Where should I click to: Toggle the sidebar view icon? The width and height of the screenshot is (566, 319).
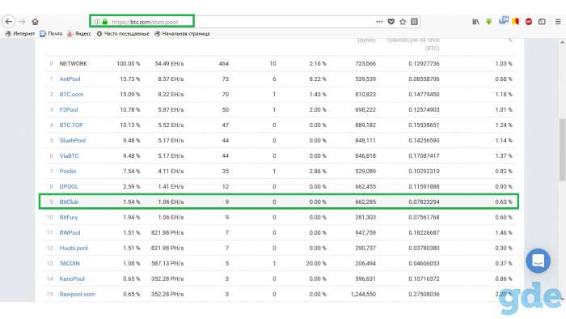tap(542, 22)
